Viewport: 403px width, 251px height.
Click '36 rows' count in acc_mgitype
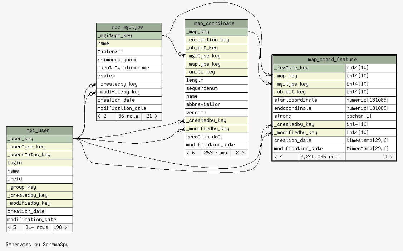[x=129, y=116]
